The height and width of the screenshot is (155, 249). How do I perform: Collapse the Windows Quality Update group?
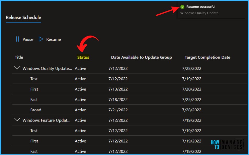(x=17, y=68)
